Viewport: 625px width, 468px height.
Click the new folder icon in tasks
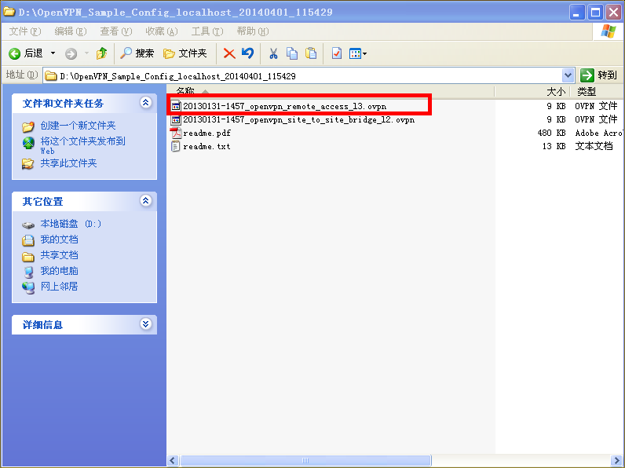(x=28, y=126)
